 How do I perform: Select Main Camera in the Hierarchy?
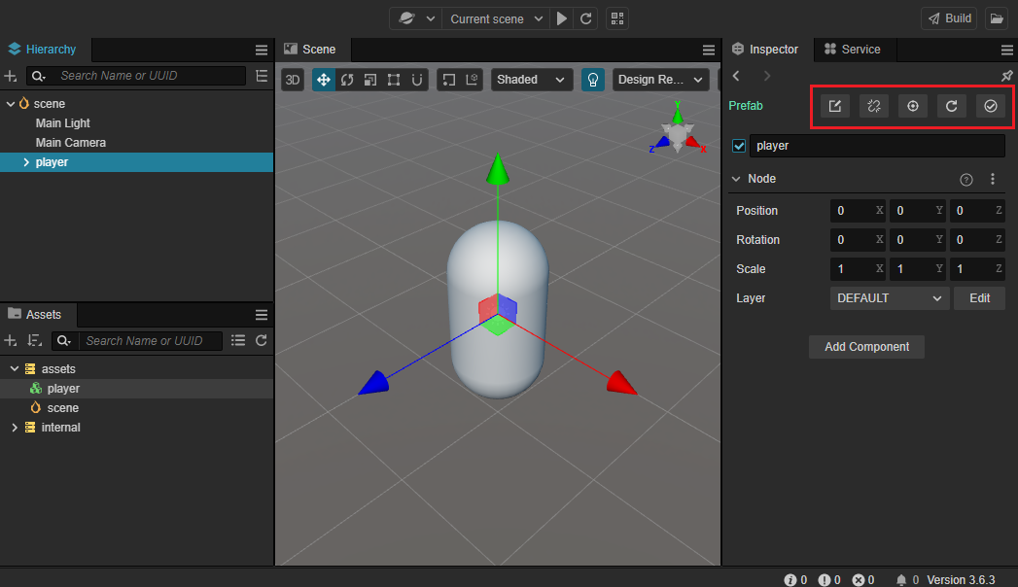coord(70,143)
